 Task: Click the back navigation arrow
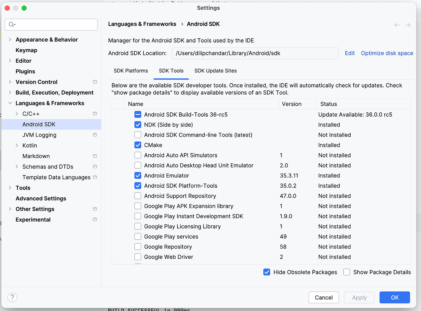[x=397, y=25]
